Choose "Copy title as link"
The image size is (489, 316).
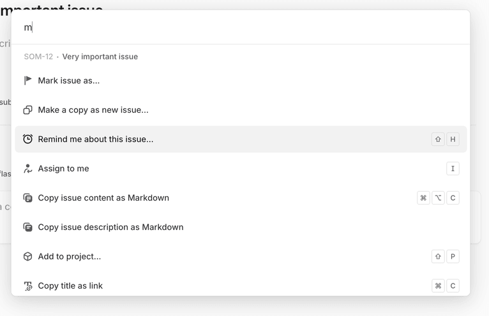70,285
